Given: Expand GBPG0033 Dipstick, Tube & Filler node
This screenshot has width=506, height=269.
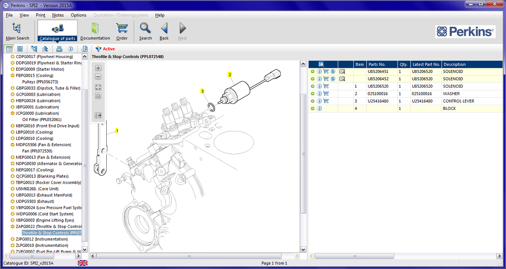Looking at the screenshot, I should click(x=13, y=88).
